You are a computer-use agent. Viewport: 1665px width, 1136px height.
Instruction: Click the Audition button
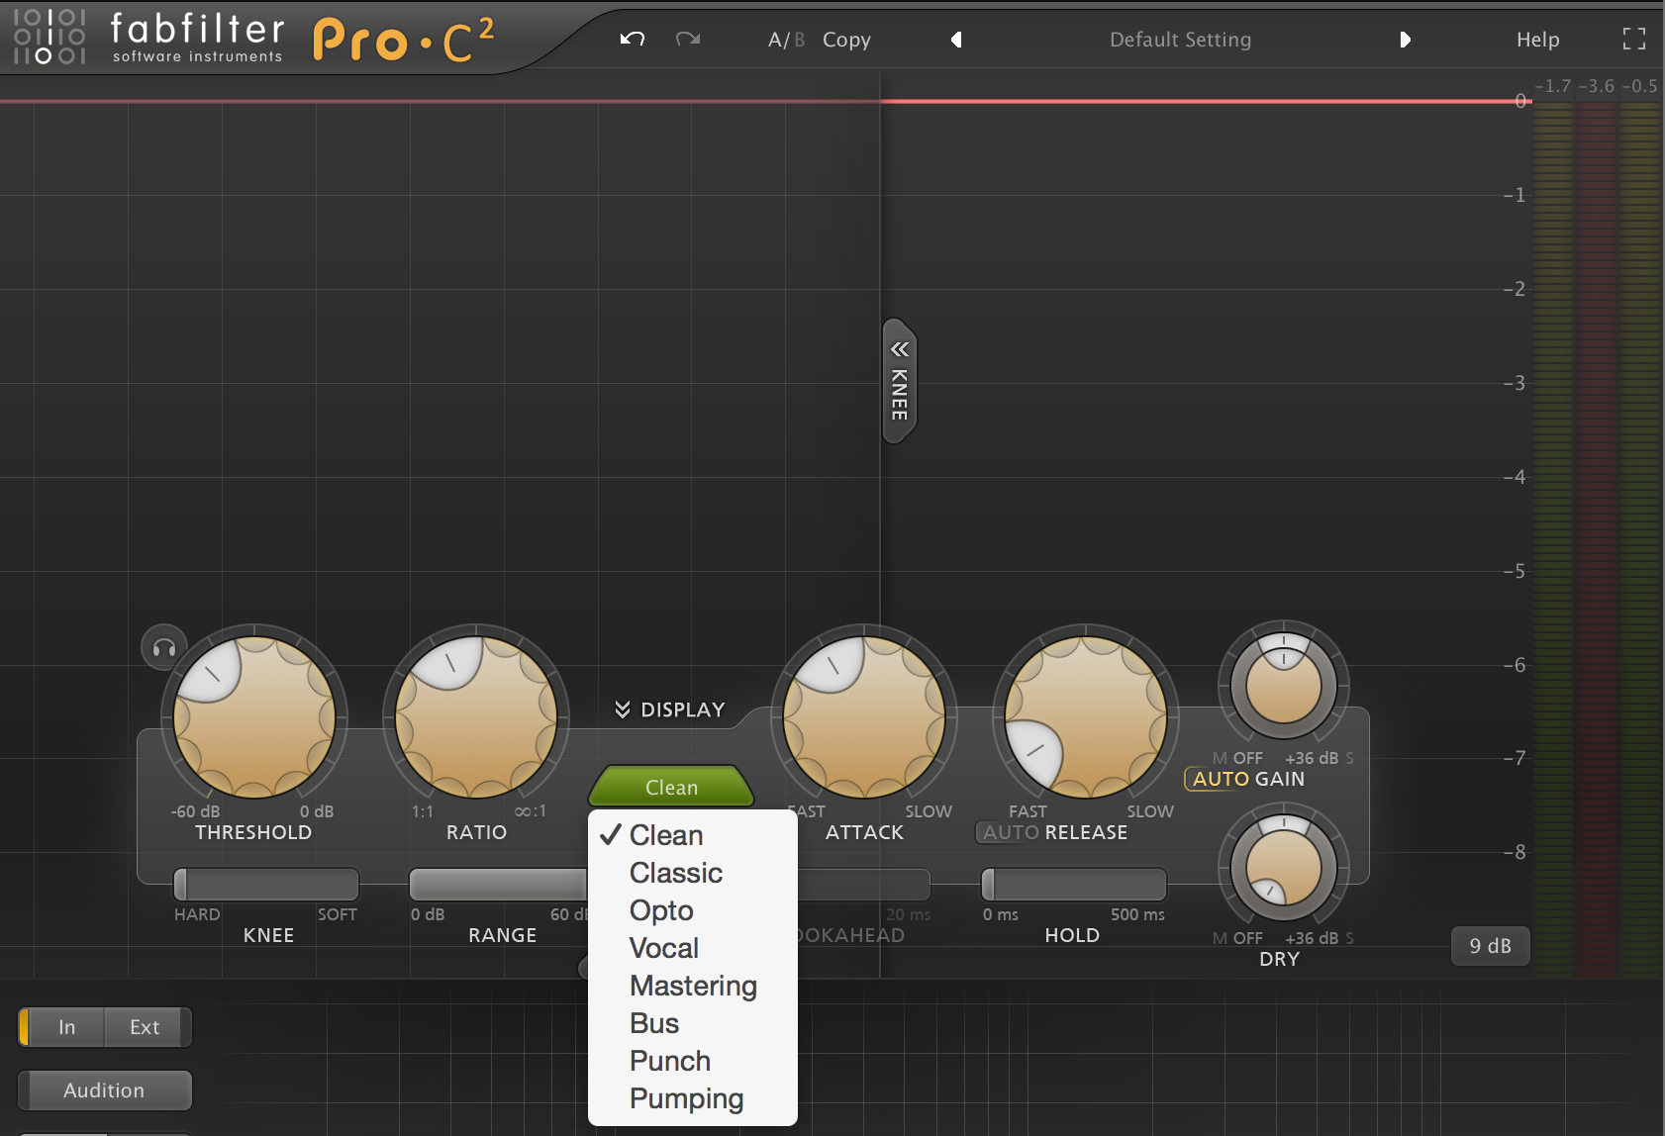[x=104, y=1090]
